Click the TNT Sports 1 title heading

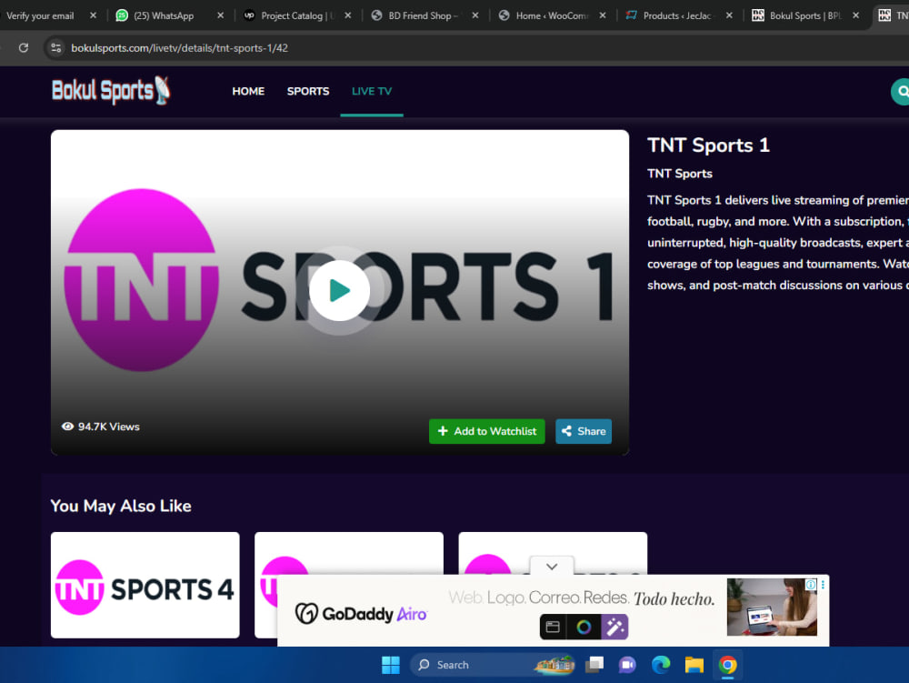tap(708, 145)
